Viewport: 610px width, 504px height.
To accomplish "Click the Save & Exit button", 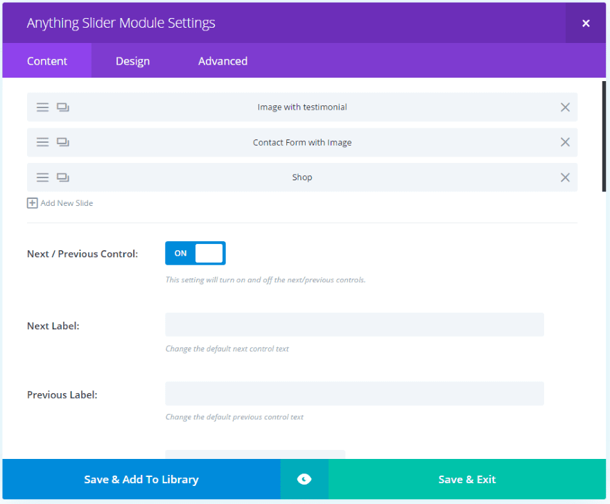I will tap(467, 479).
